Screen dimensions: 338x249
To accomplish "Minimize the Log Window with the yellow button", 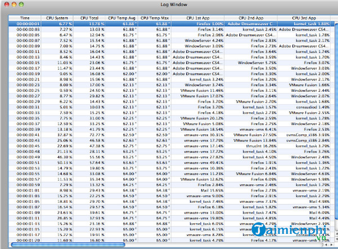I will (14, 5).
